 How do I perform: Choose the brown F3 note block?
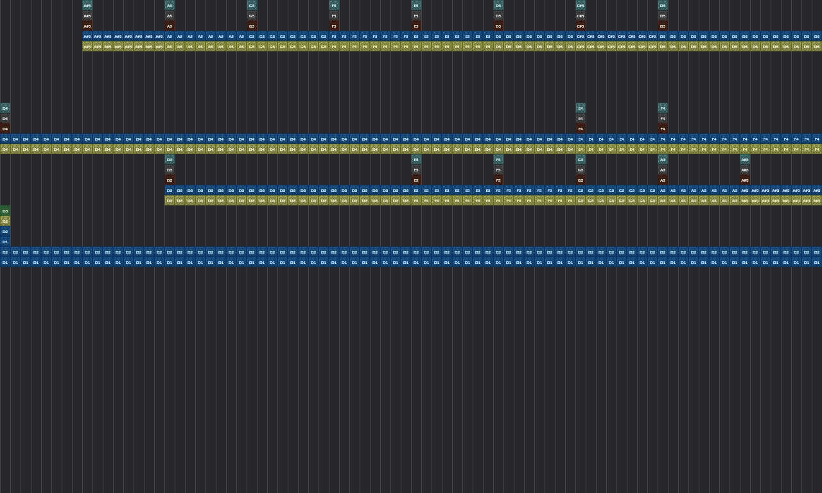pos(498,180)
